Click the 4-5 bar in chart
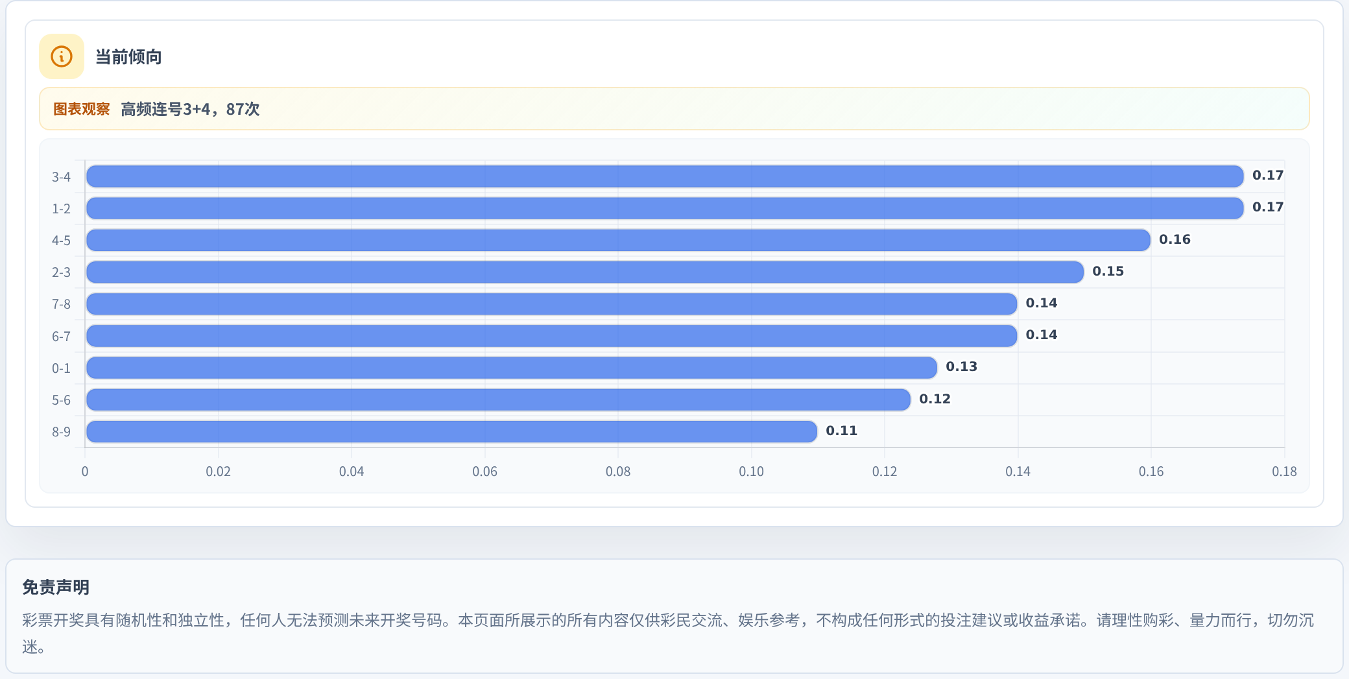Screen dimensions: 1349x679 (618, 240)
